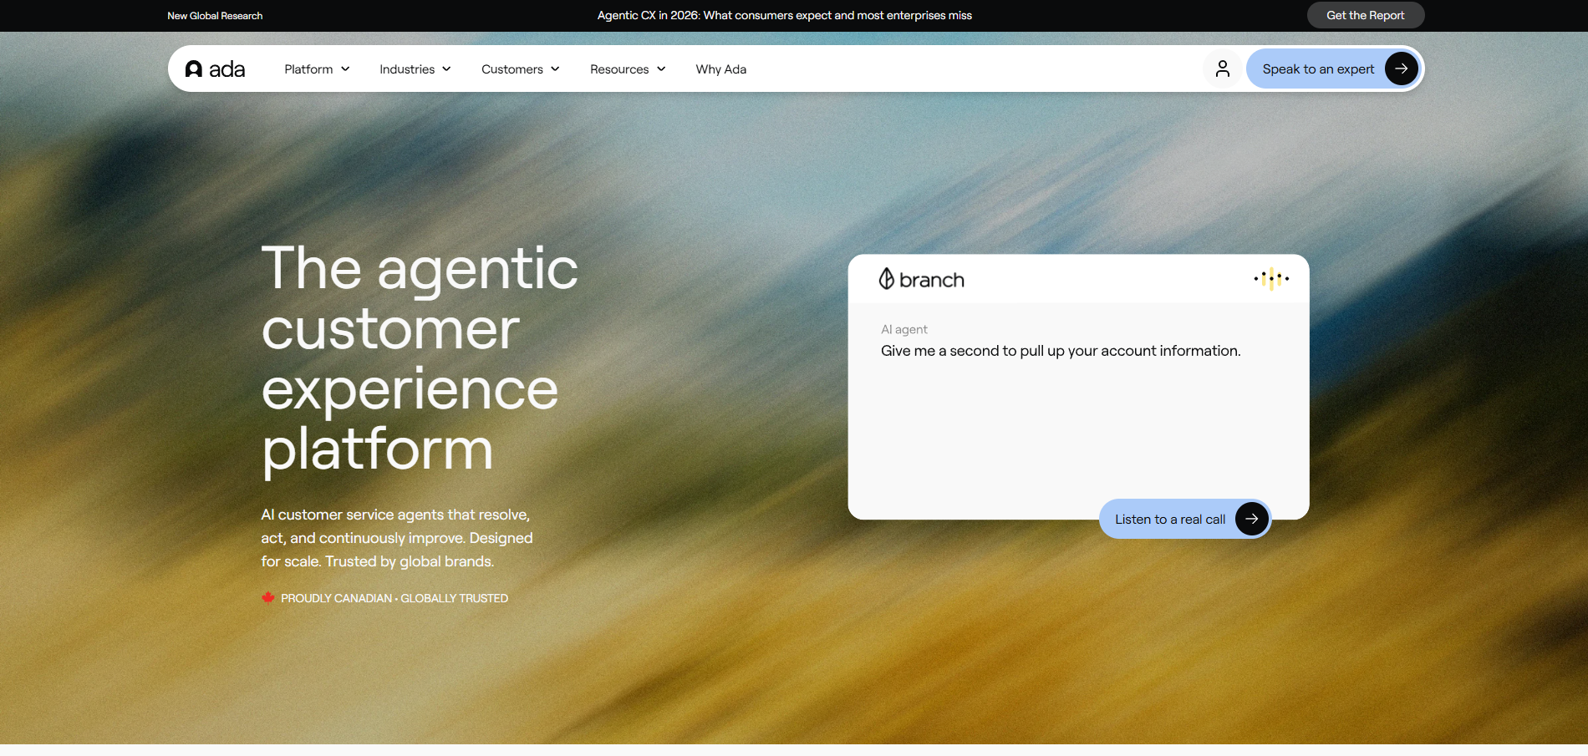Viewport: 1588px width, 756px height.
Task: Click Speak to an expert
Action: point(1335,68)
